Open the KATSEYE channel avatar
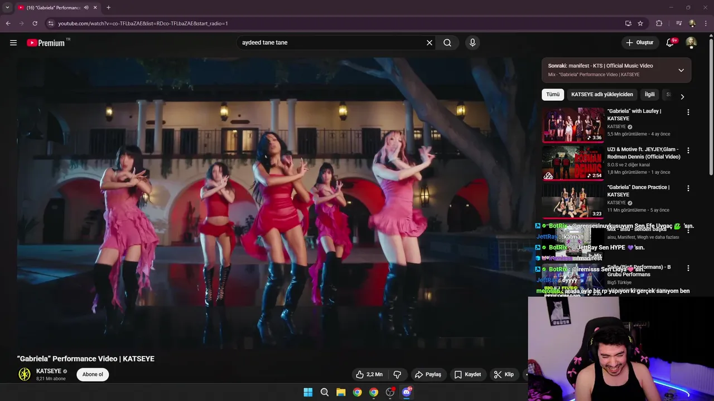This screenshot has height=401, width=714. (25, 374)
